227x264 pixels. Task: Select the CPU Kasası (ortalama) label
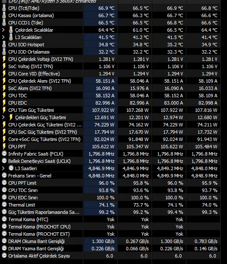(x=31, y=15)
